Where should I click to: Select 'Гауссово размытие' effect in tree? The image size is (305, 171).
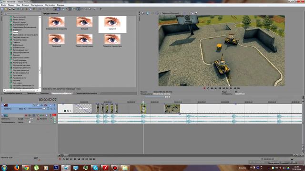click(x=20, y=37)
